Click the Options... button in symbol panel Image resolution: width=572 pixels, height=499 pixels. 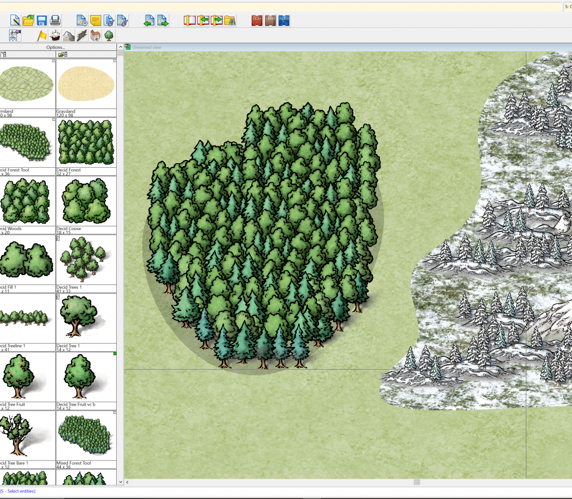(x=56, y=47)
